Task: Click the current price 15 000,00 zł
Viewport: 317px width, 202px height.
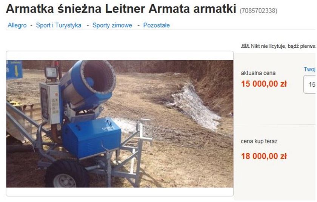Action: click(x=264, y=84)
